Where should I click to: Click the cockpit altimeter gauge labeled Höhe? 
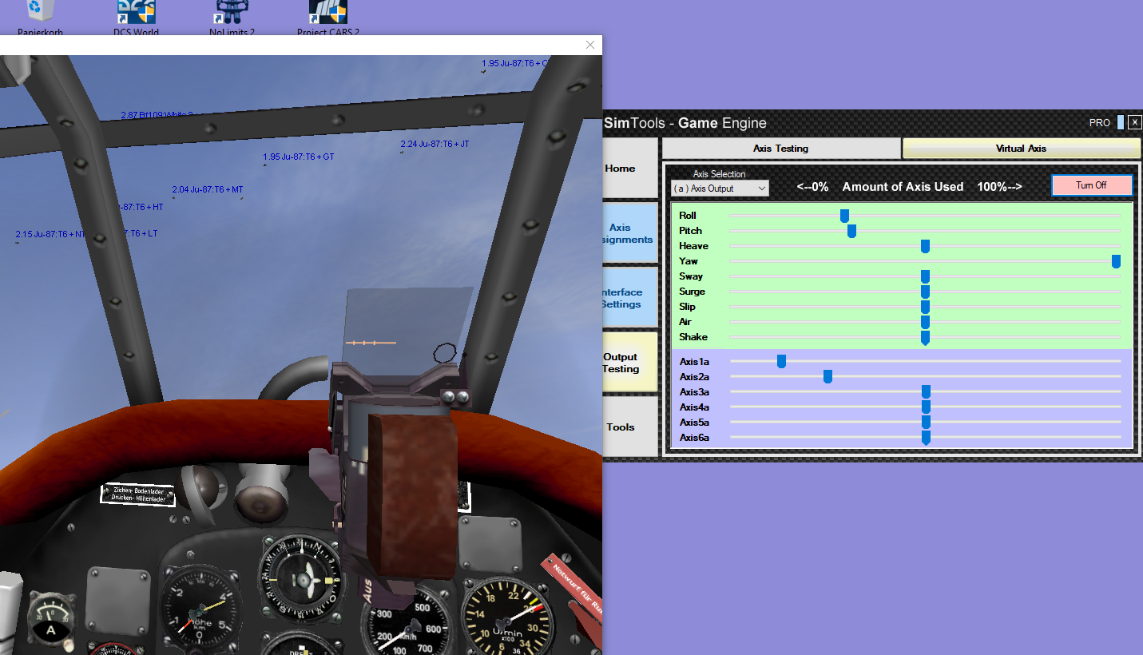[x=199, y=609]
